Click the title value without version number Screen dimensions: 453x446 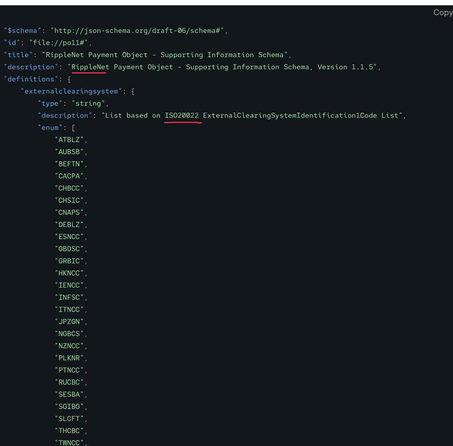tap(165, 55)
